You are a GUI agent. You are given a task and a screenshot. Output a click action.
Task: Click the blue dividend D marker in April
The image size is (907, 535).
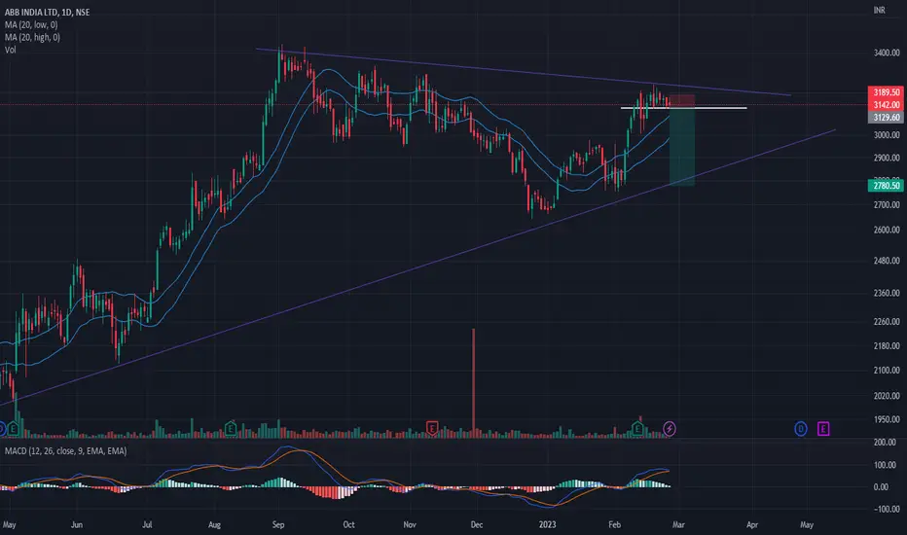point(801,429)
